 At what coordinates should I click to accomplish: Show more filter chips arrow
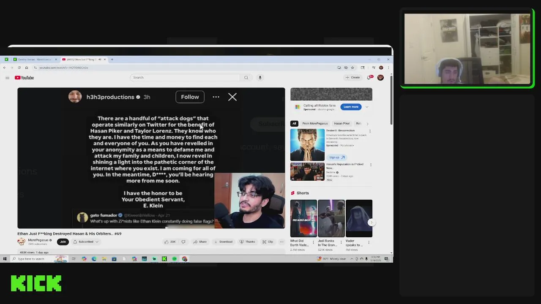367,124
